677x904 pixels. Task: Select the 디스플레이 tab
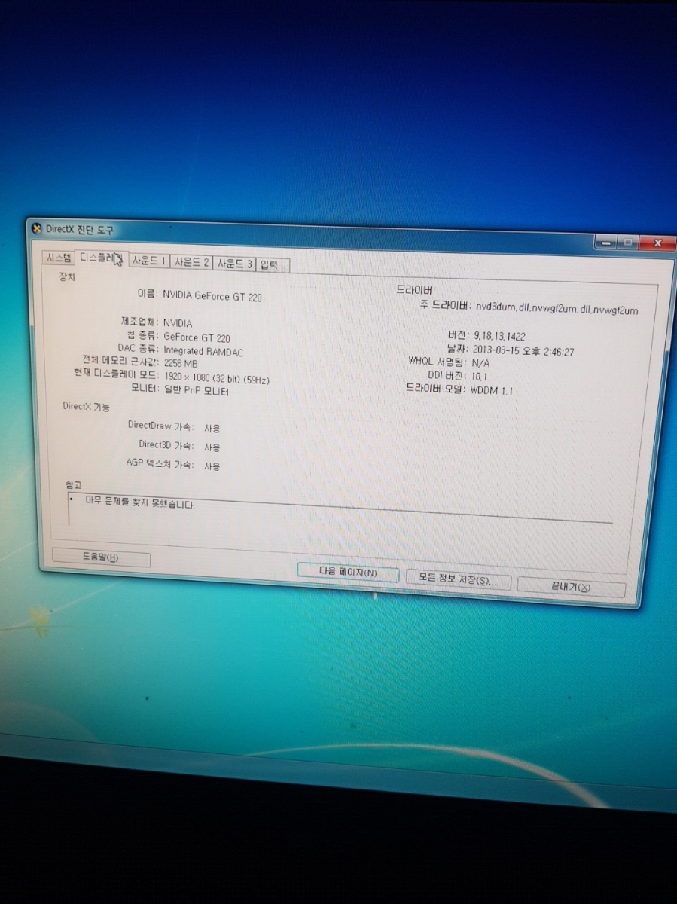pos(101,258)
